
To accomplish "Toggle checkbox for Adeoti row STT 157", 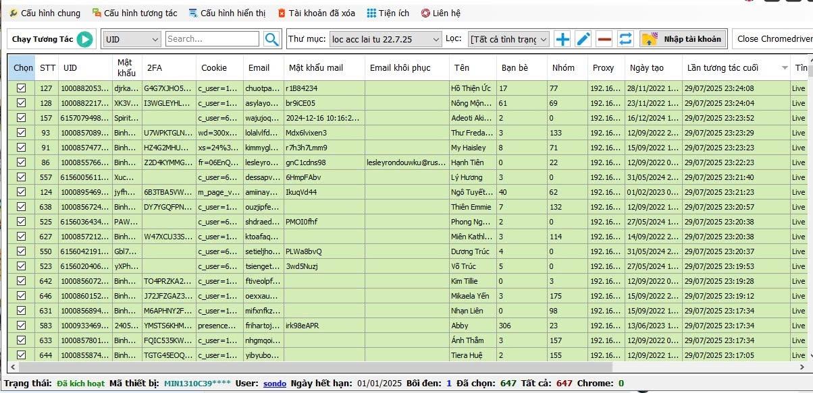I will point(21,118).
